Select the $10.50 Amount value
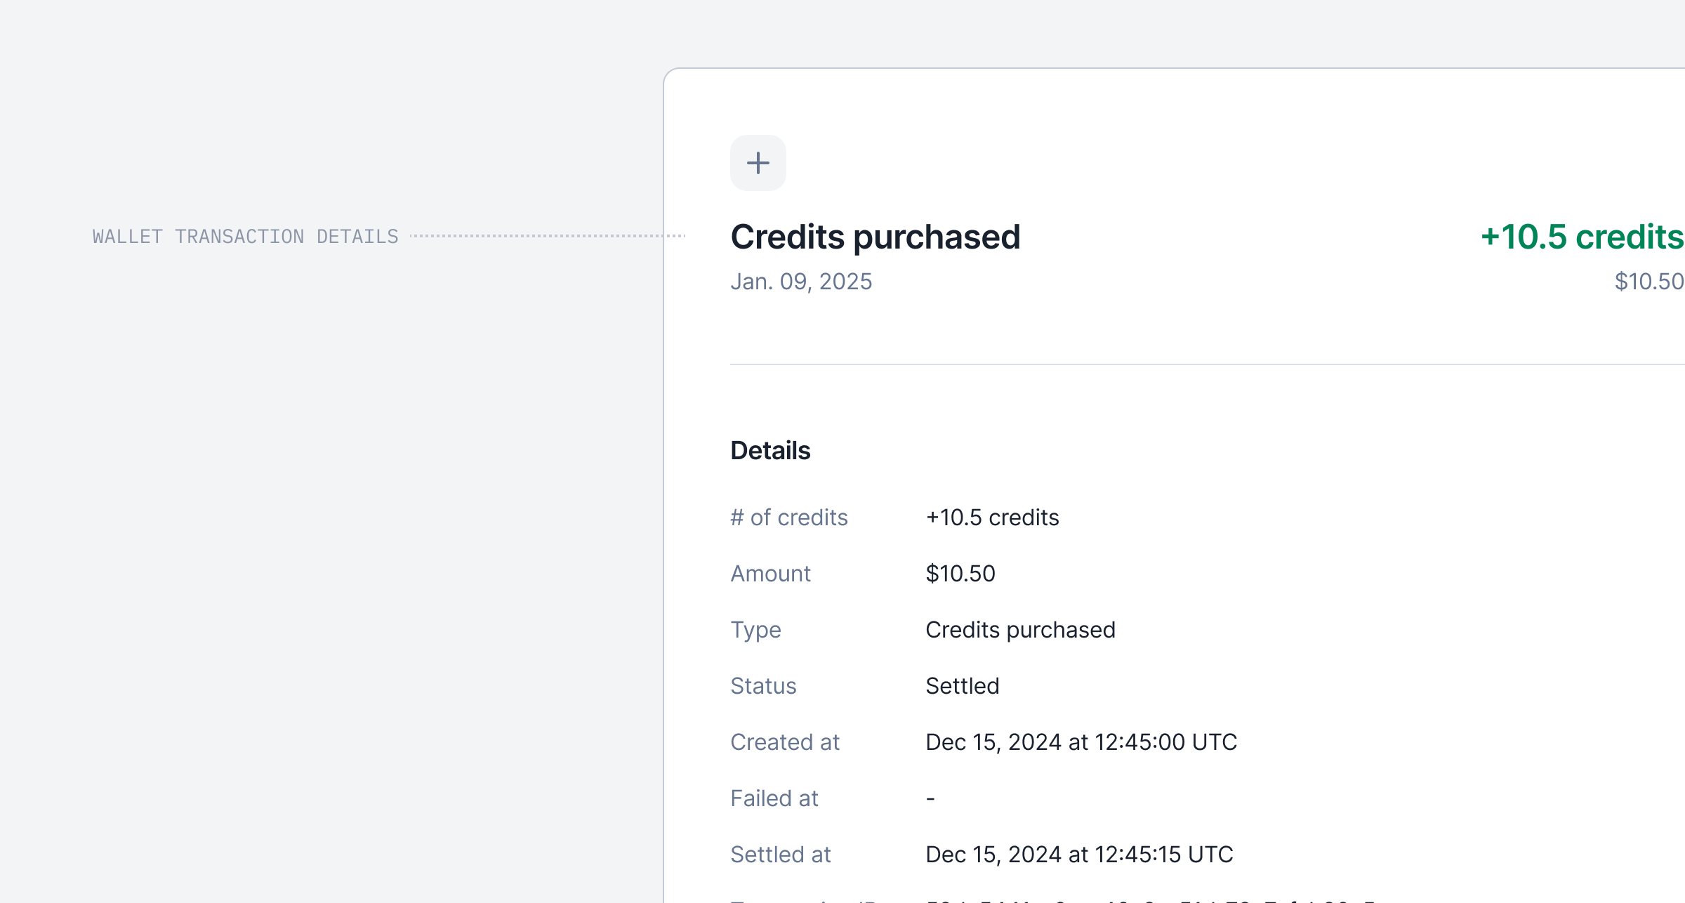Screen dimensions: 1685x903 [x=960, y=574]
